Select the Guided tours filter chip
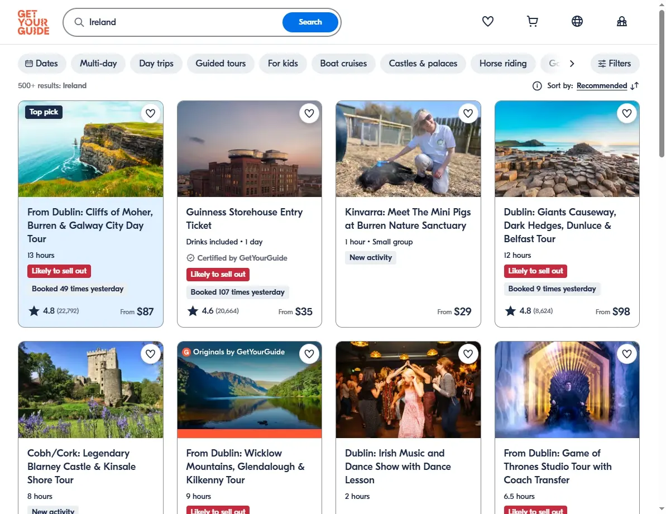Screen dimensions: 666x514 click(x=221, y=63)
